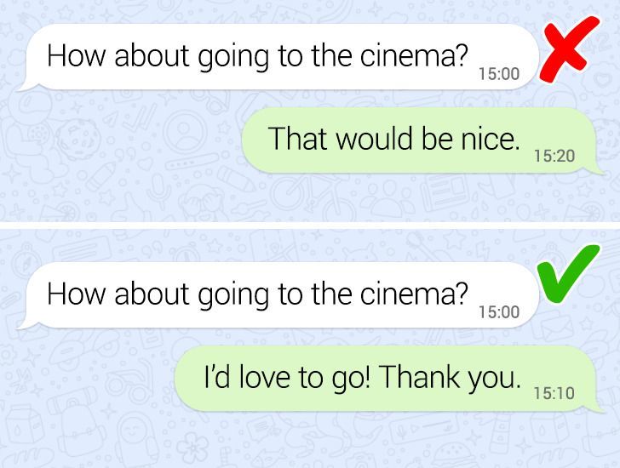Click the green check mark
Screen dimensions: 620x468
point(568,273)
